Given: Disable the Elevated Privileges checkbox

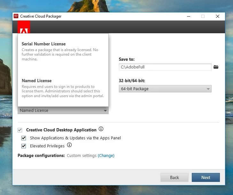Looking at the screenshot, I should 24,146.
